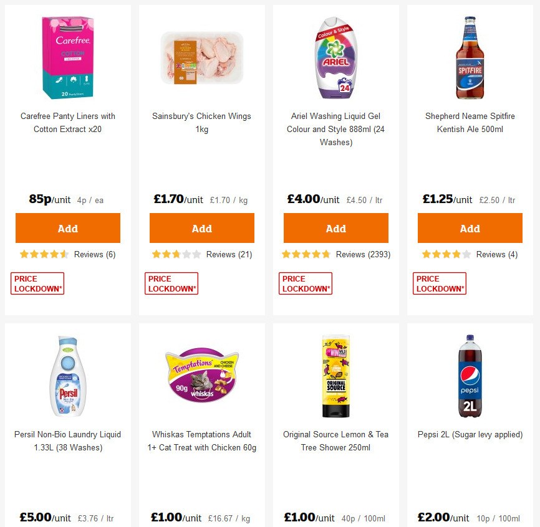Add Ariel Washing Liquid Gel to trolley
The height and width of the screenshot is (527, 540).
pos(335,227)
